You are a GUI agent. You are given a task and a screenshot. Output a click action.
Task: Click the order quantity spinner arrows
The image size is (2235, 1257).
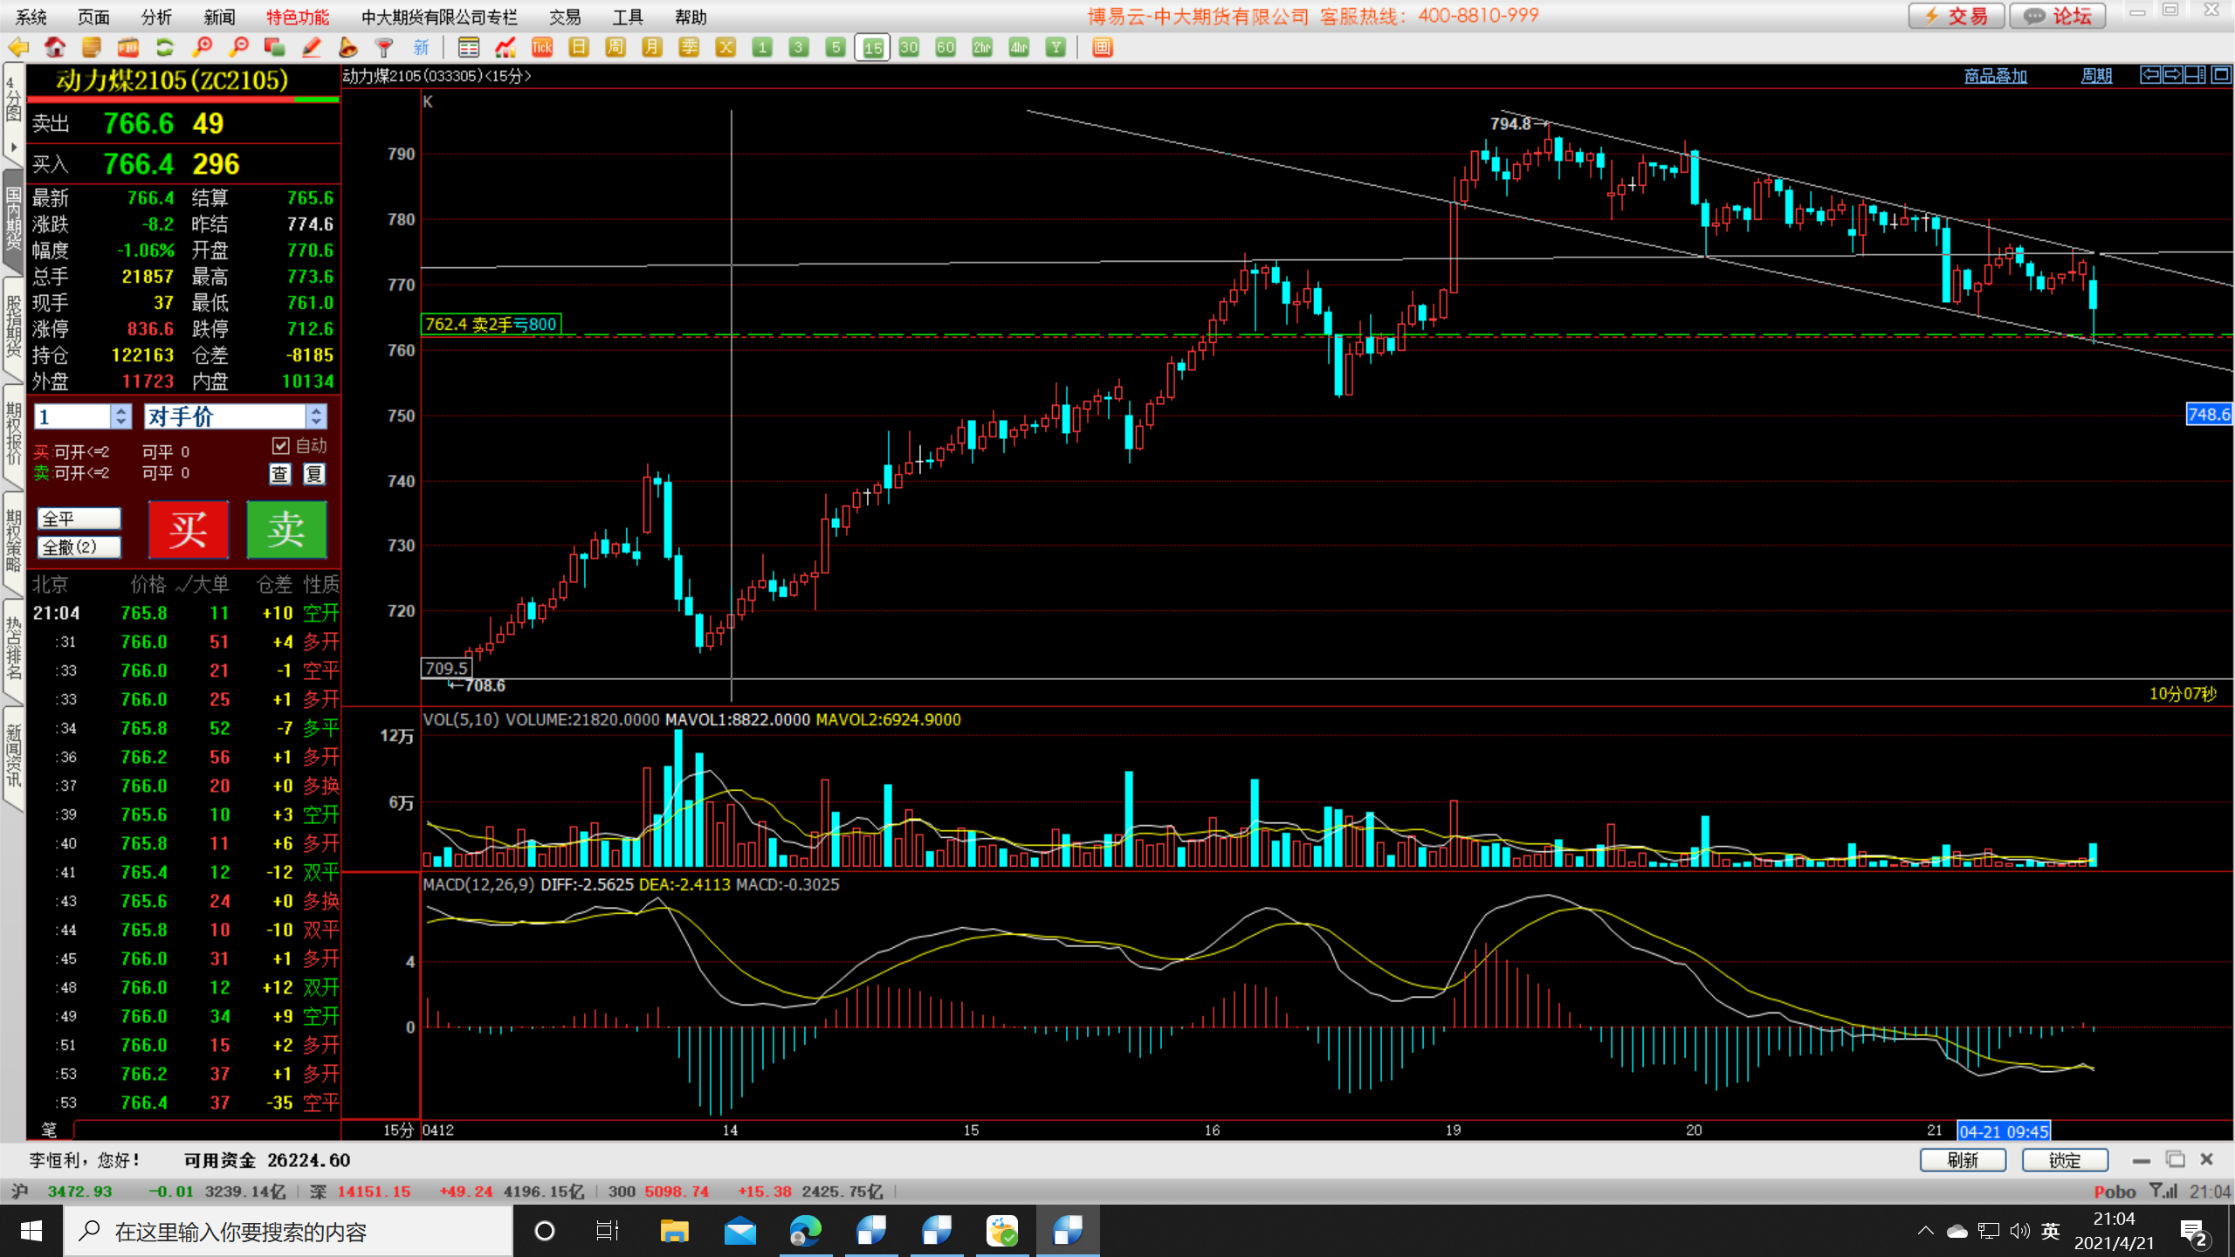point(121,416)
